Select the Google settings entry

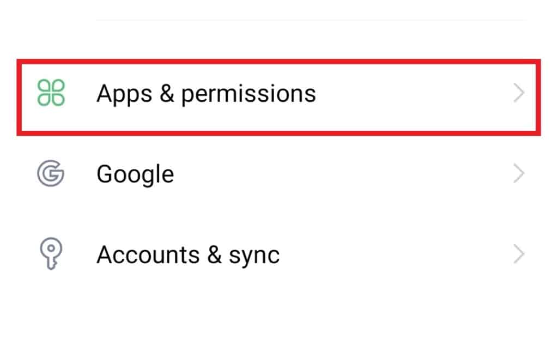click(278, 173)
